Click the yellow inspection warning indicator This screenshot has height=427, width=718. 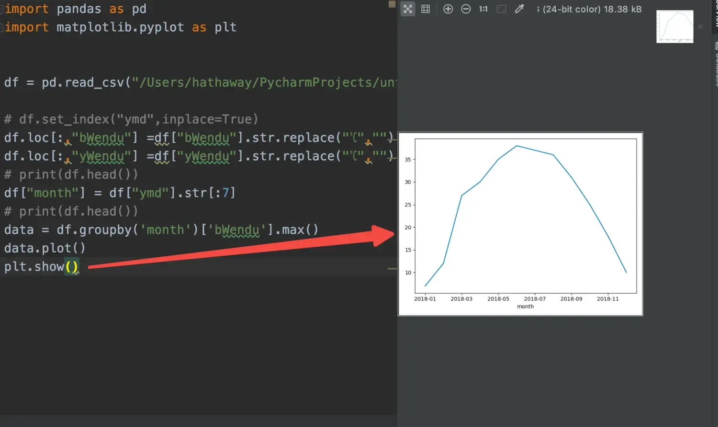(392, 4)
